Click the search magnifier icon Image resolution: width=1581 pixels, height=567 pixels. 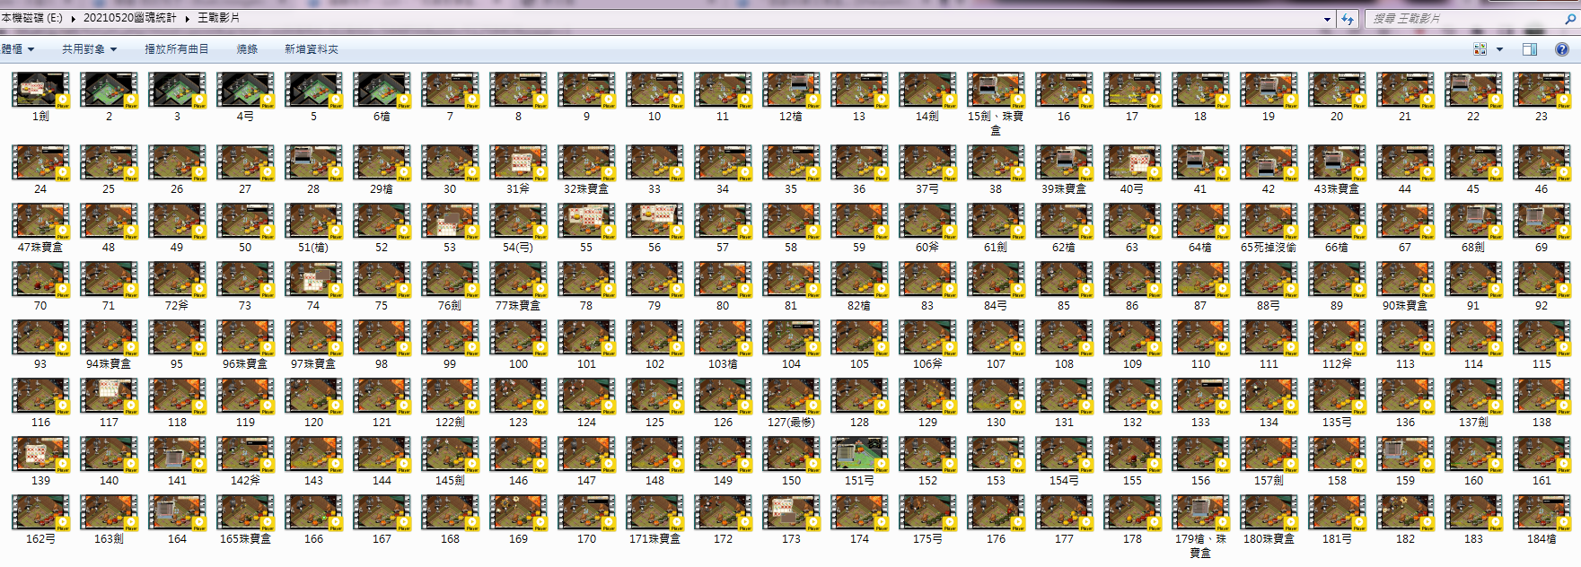point(1570,18)
